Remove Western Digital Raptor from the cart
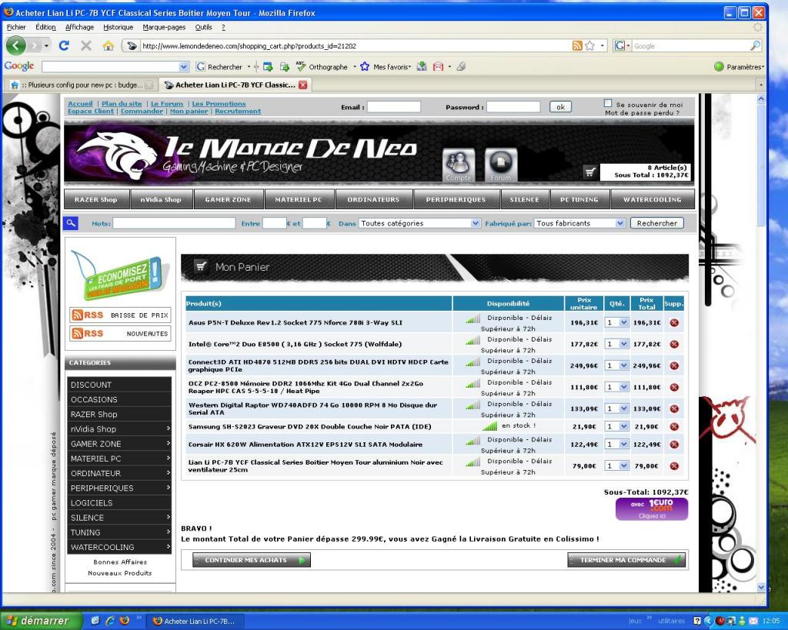 coord(674,409)
